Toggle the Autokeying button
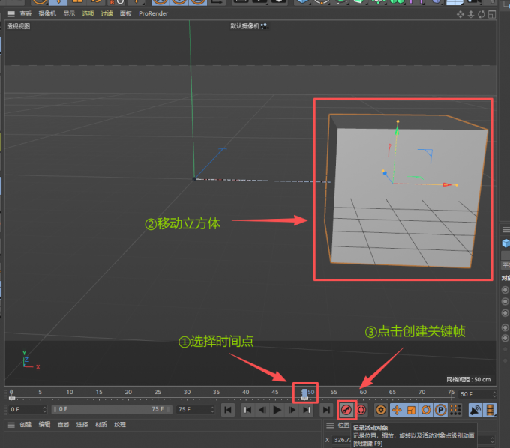510x448 pixels. tap(361, 410)
